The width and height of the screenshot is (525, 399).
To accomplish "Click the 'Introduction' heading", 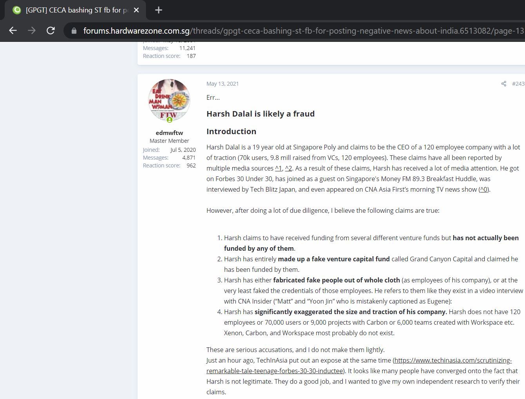I will [x=231, y=131].
